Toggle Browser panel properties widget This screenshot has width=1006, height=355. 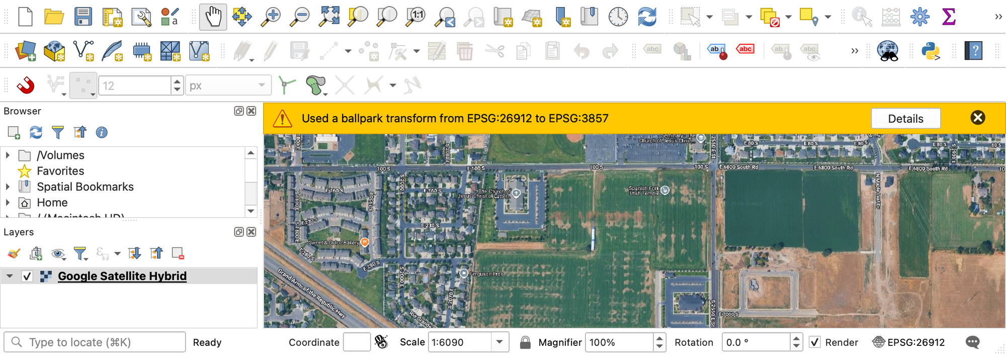click(102, 132)
